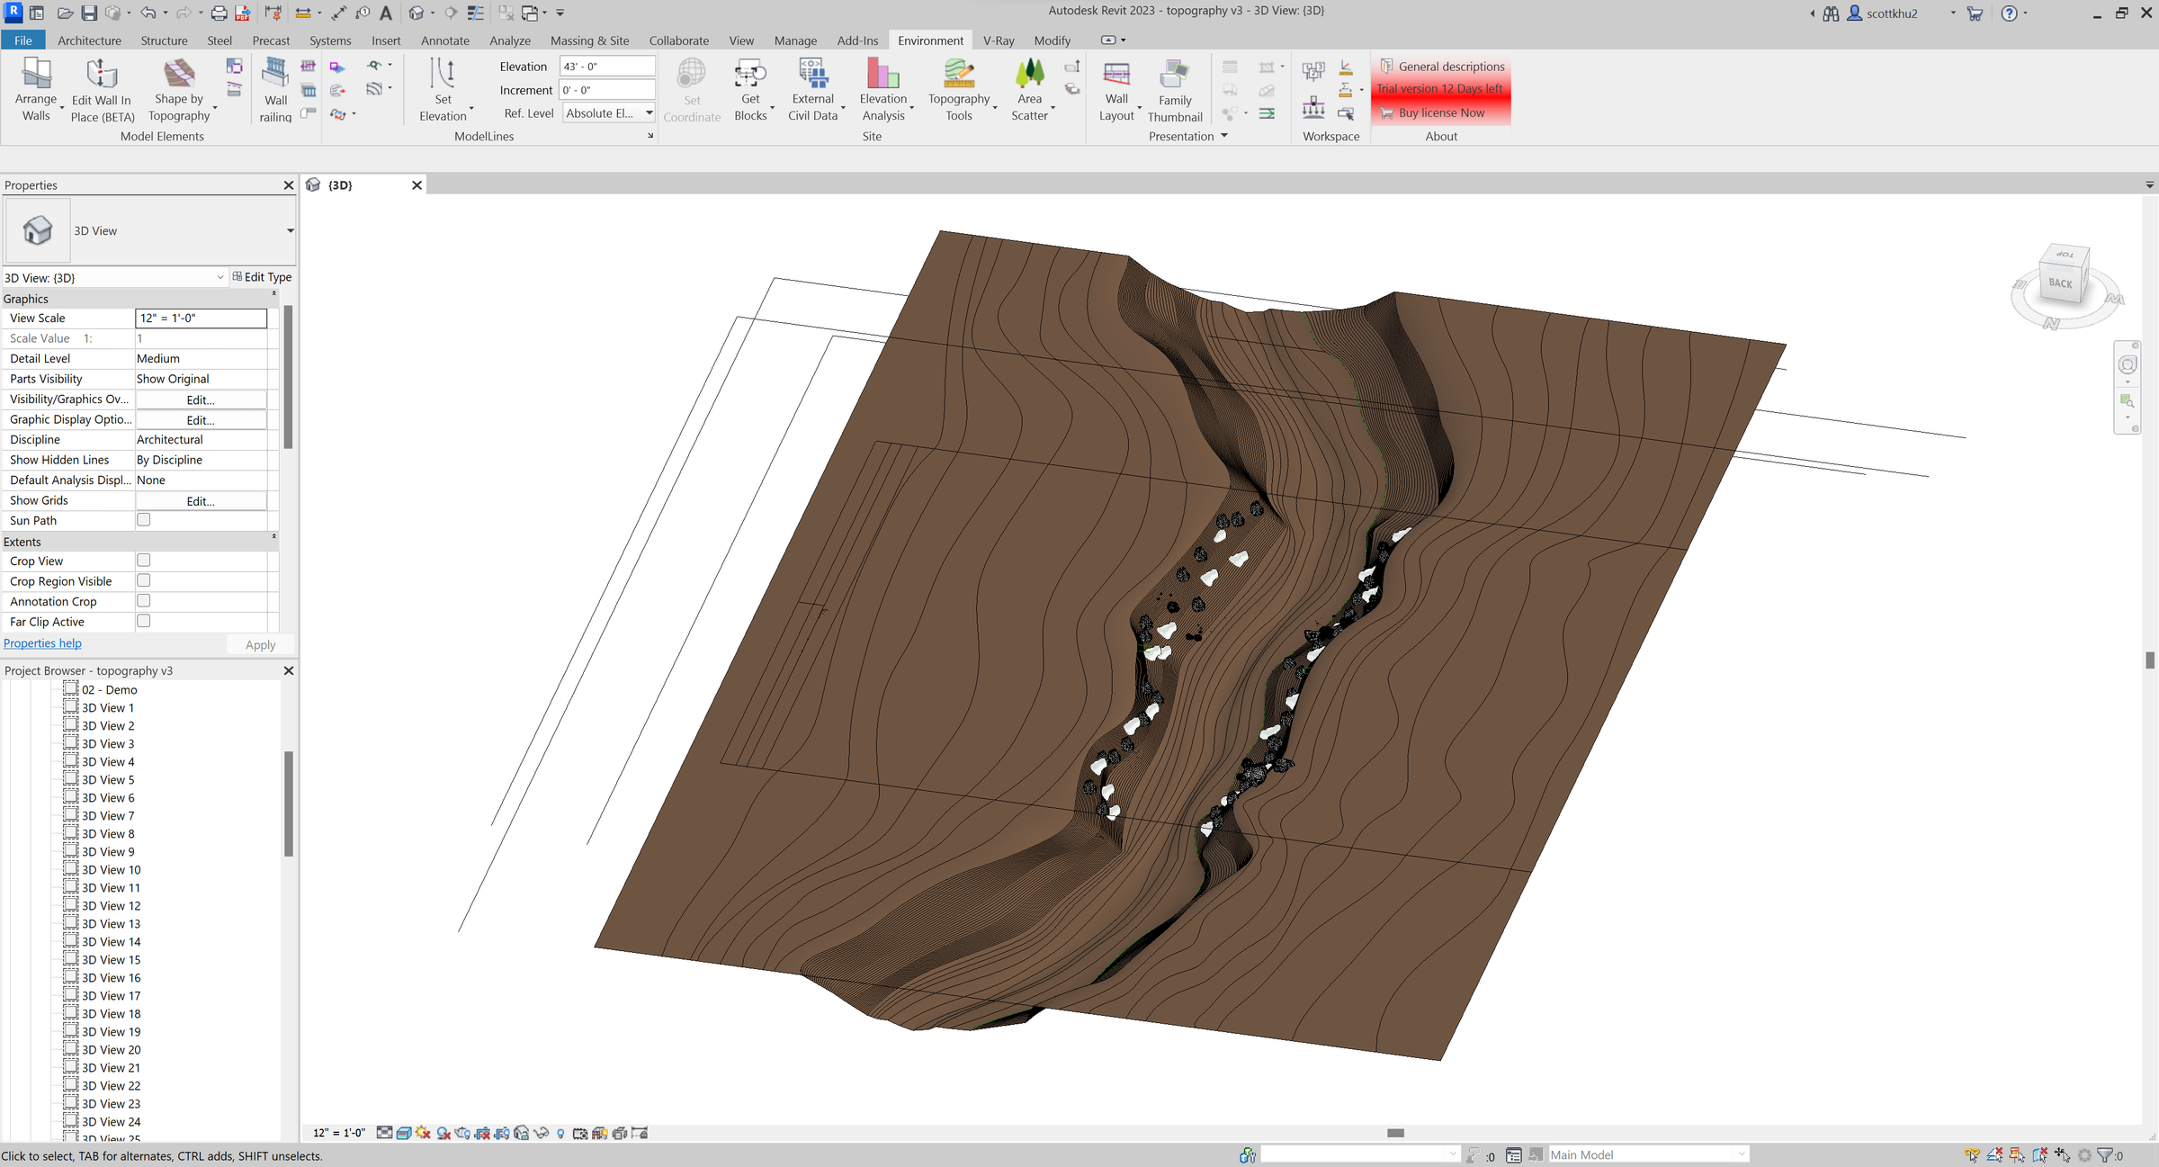This screenshot has width=2159, height=1167.
Task: Open the Architecture ribbon tab
Action: coord(89,40)
